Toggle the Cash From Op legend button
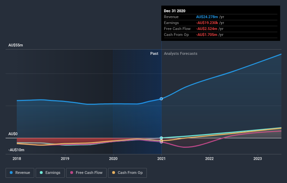The width and height of the screenshot is (287, 183). point(127,173)
